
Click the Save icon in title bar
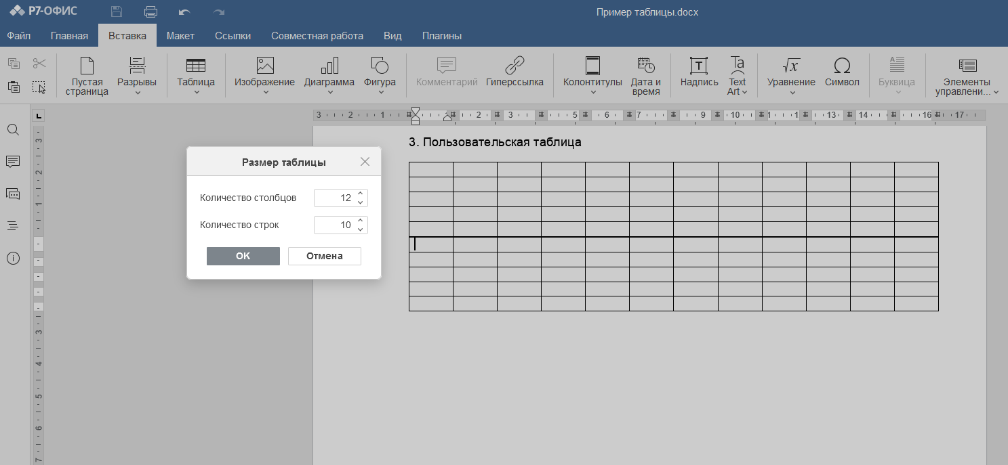[117, 12]
